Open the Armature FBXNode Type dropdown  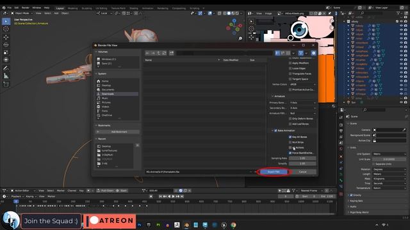[x=302, y=114]
